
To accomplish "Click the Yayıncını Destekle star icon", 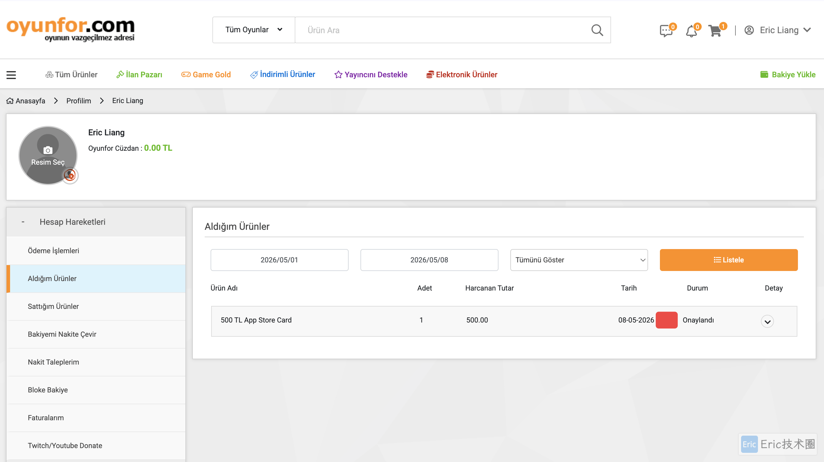I will pos(338,75).
